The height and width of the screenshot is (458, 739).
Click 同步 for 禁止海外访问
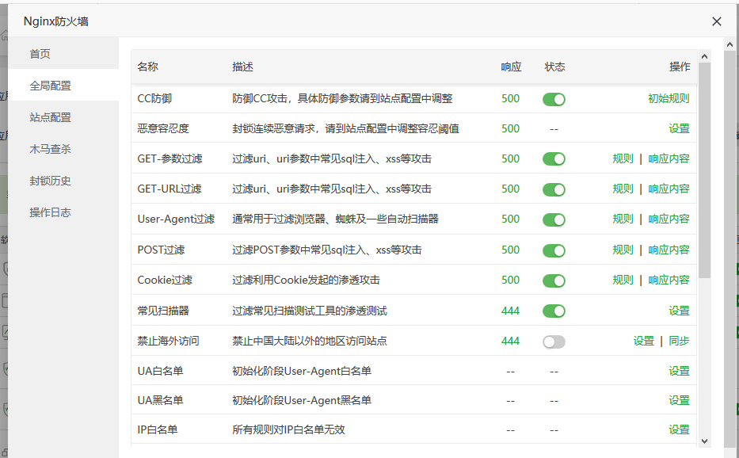(x=679, y=342)
